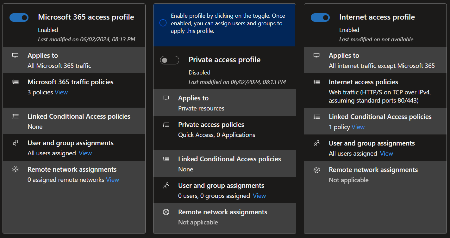Click 'None' under Microsoft 365 Linked Conditional Access policies
The width and height of the screenshot is (450, 238).
(35, 127)
